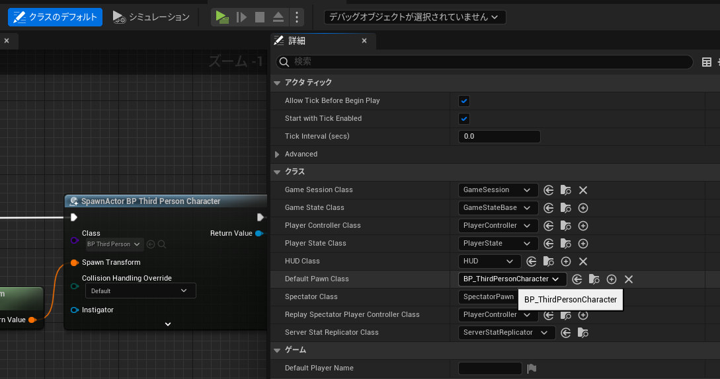Create new Default Pawn Class blueprint
This screenshot has height=379, width=720.
click(612, 279)
